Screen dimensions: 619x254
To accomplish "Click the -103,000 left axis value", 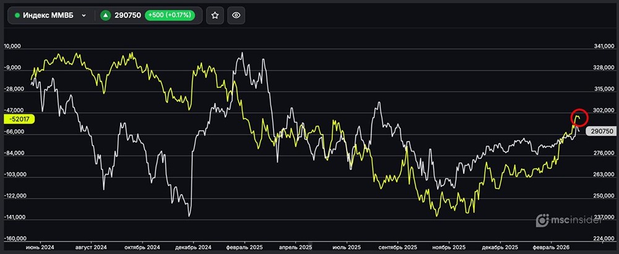I will pyautogui.click(x=15, y=174).
